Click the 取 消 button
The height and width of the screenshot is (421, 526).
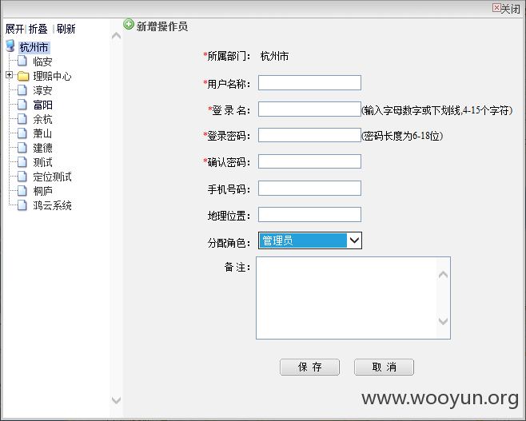pos(384,367)
